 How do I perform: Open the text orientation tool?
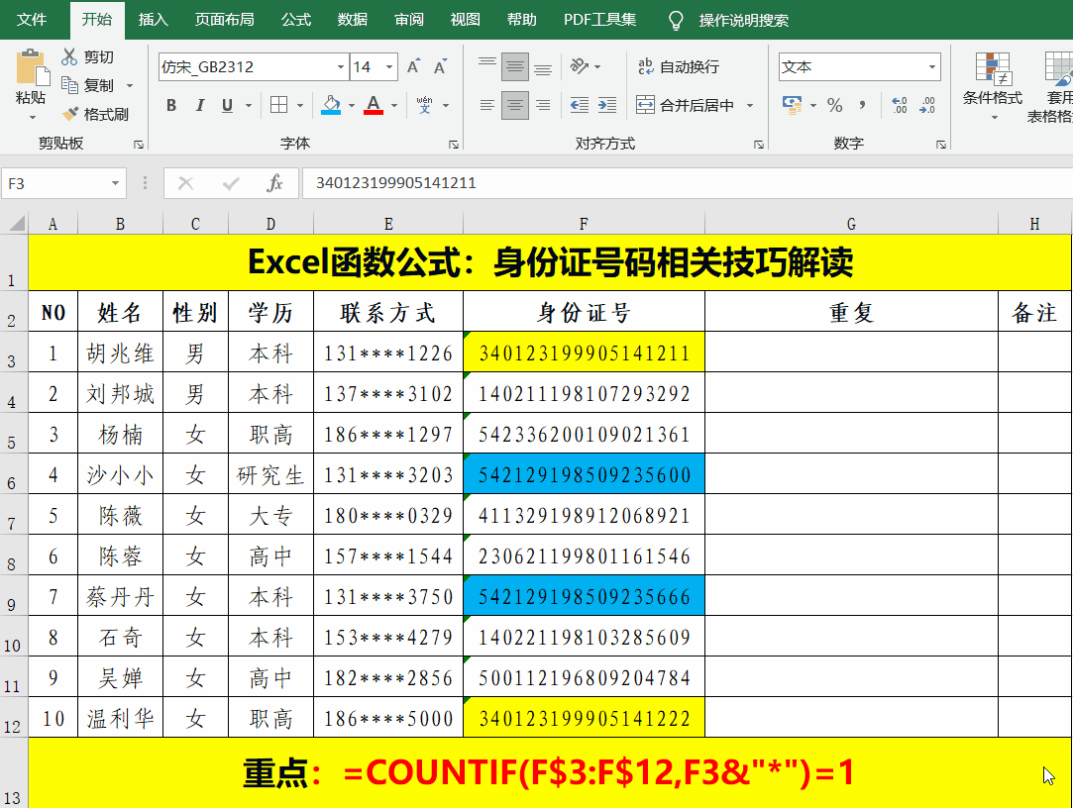(579, 66)
